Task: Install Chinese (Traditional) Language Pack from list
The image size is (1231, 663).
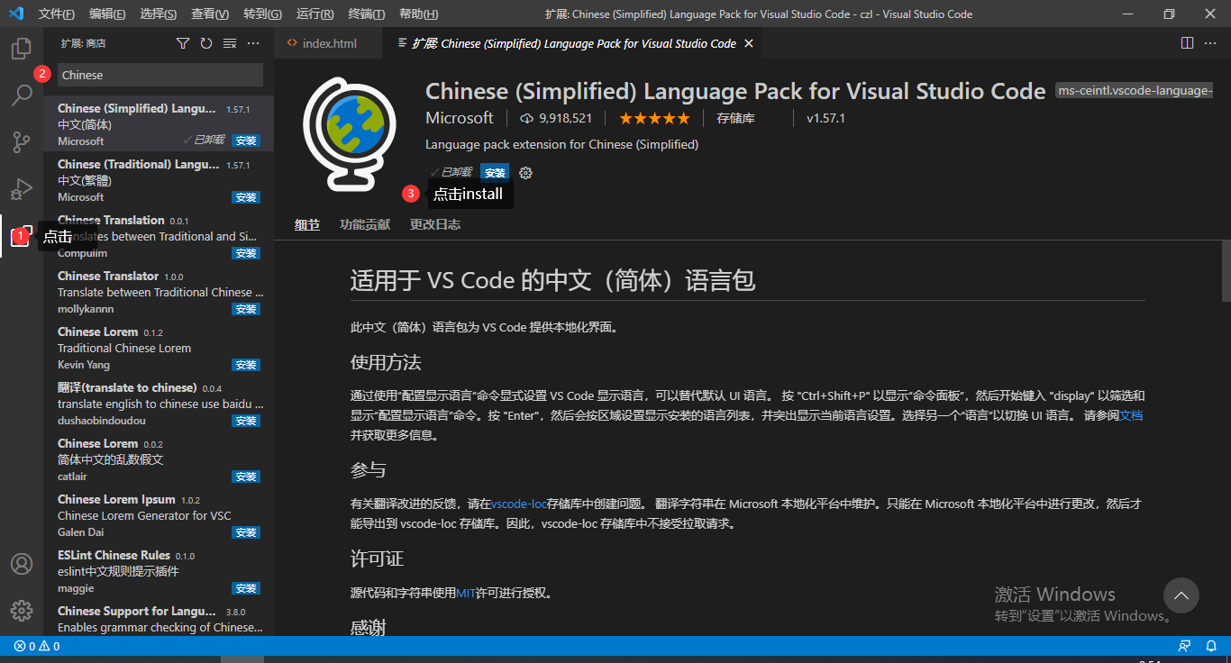Action: tap(246, 197)
